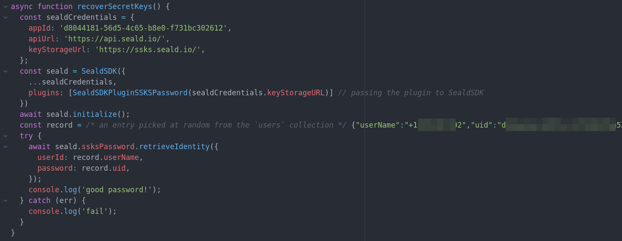Click the recoverSecretKeys function name
This screenshot has height=241, width=622.
pos(114,6)
